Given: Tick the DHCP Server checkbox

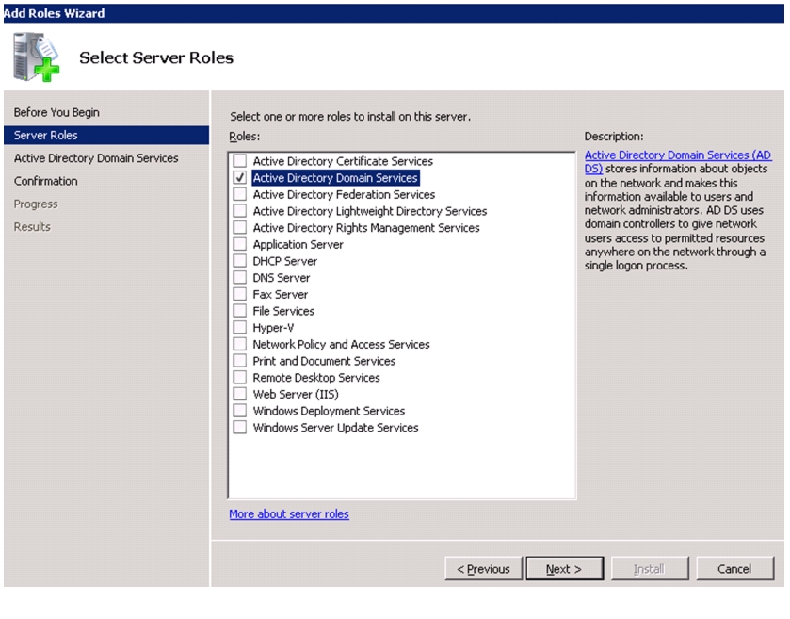Looking at the screenshot, I should [240, 261].
